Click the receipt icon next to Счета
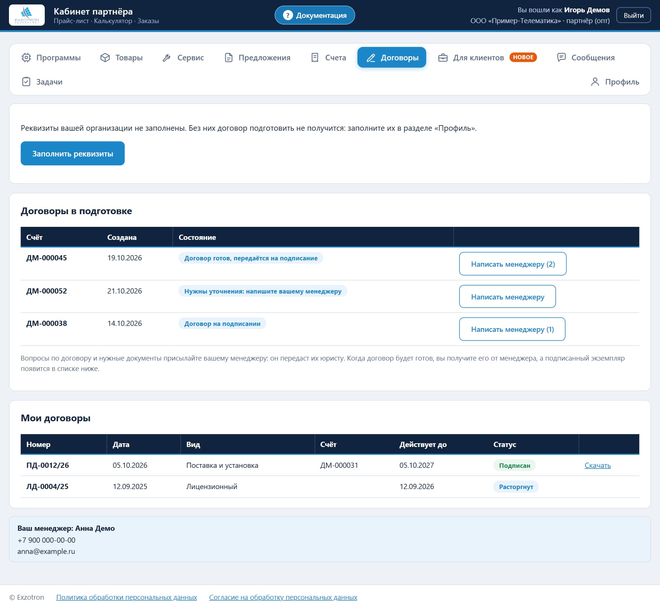The width and height of the screenshot is (660, 609). (315, 58)
